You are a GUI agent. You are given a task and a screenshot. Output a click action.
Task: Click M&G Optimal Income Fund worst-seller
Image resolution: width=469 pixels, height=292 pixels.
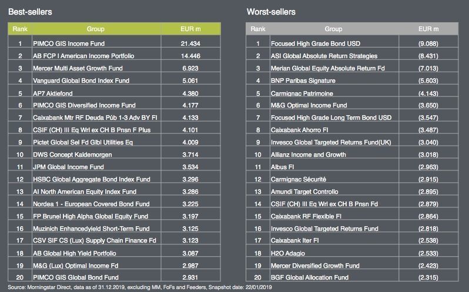pyautogui.click(x=309, y=105)
